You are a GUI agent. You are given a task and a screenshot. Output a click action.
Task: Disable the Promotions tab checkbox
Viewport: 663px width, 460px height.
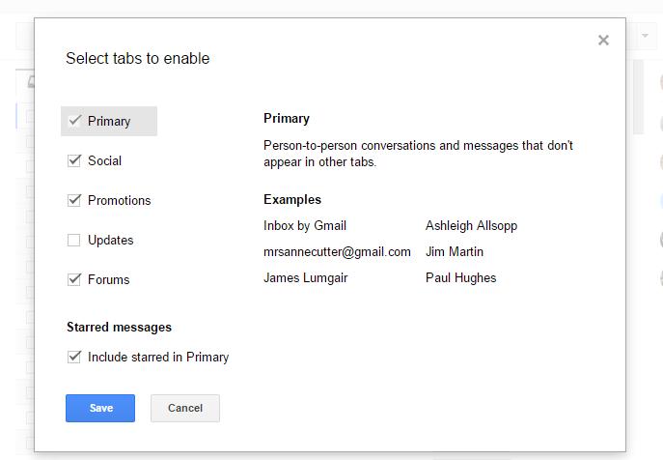74,200
